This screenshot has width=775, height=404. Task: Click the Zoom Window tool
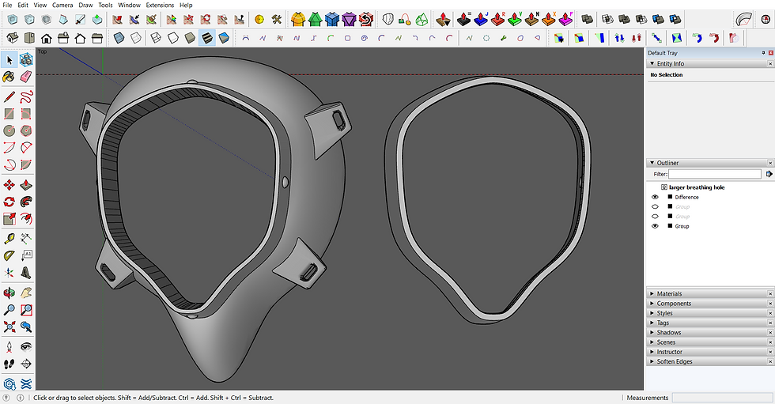click(26, 310)
